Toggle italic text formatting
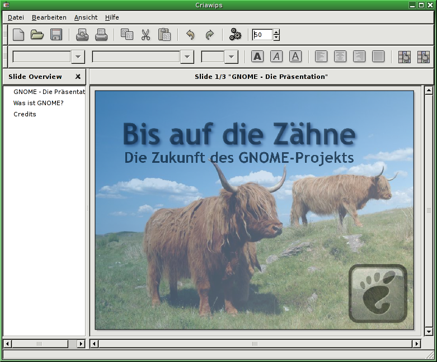This screenshot has height=362, width=437. pos(276,57)
